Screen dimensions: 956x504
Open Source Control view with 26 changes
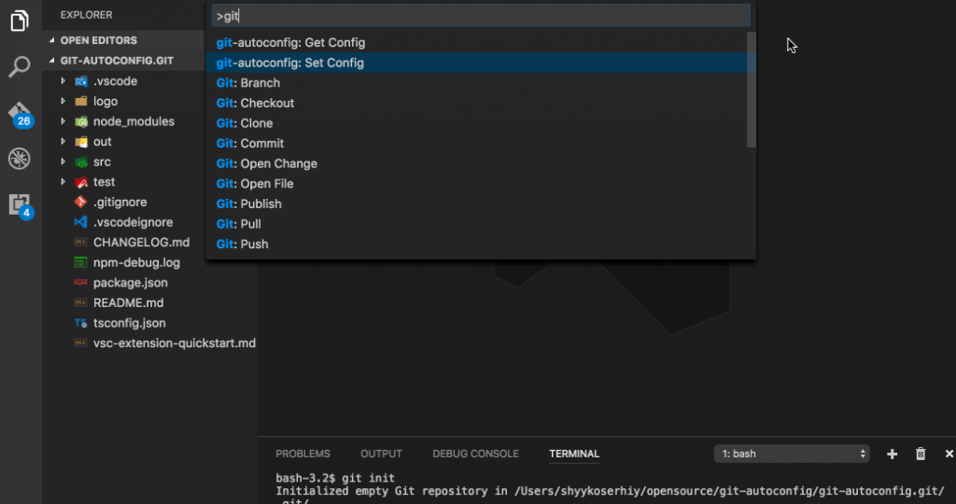point(21,114)
